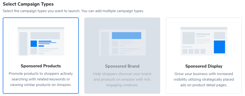Click the Sponsored Products description about related keywords
The image size is (245, 96).
coord(41,79)
